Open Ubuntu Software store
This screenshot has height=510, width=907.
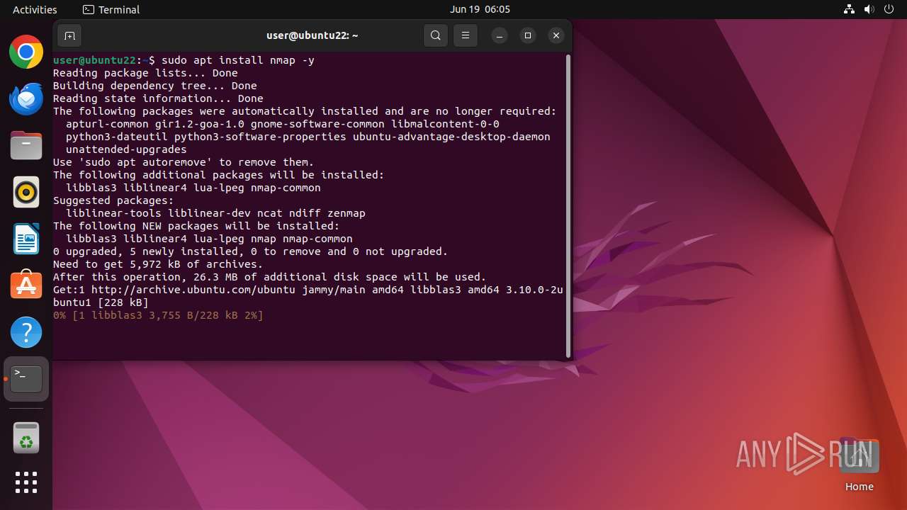click(26, 285)
